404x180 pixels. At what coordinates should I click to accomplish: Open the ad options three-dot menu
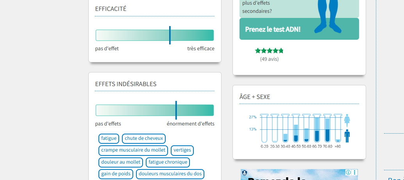[x=355, y=172]
